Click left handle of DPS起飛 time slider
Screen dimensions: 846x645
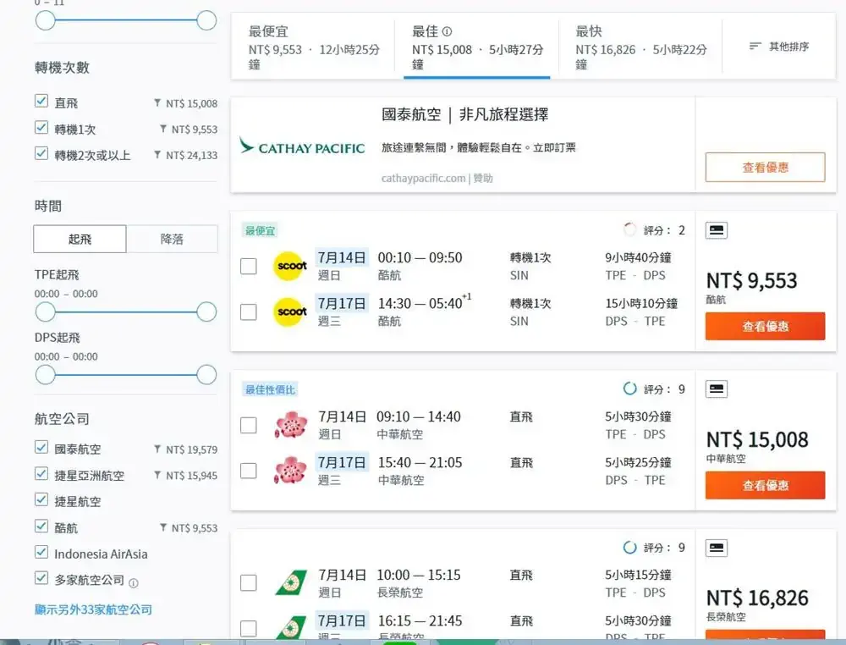click(46, 375)
